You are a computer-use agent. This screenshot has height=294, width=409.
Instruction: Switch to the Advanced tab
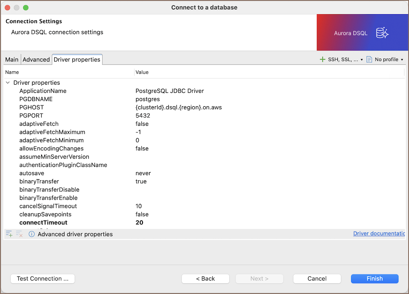[x=36, y=59]
